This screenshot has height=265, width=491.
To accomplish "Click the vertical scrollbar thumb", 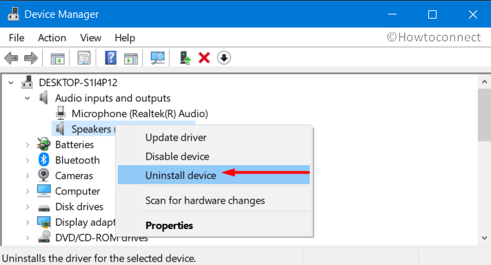I will click(x=484, y=115).
